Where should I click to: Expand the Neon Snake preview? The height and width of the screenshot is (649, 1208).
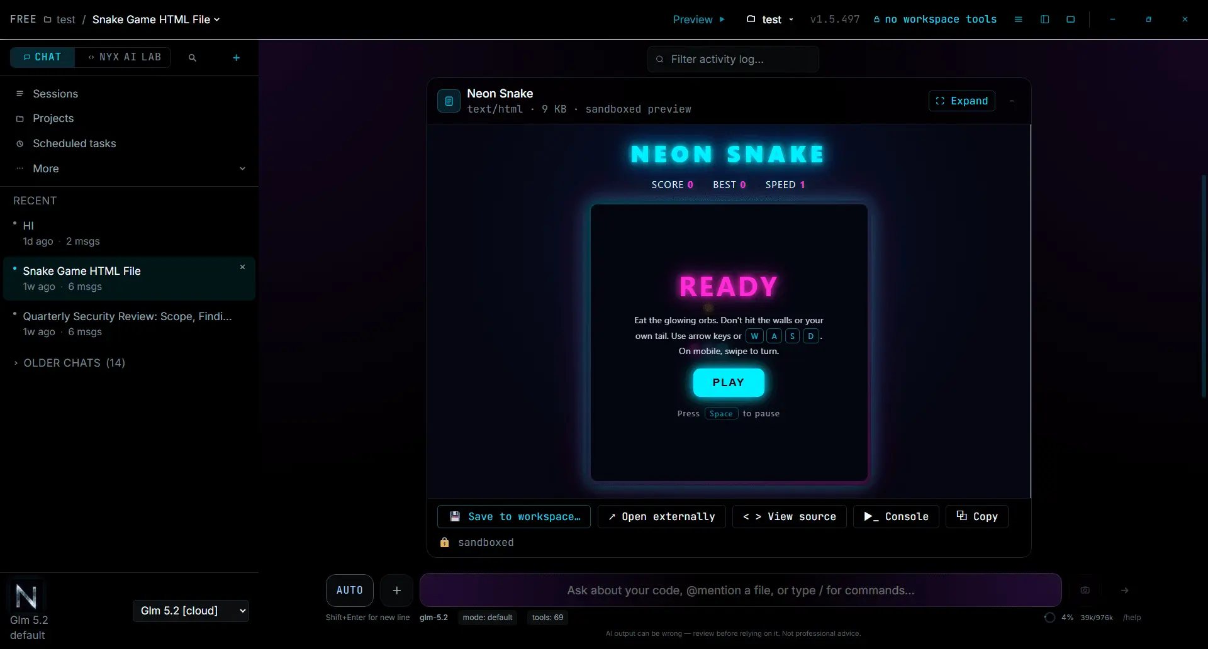(962, 101)
